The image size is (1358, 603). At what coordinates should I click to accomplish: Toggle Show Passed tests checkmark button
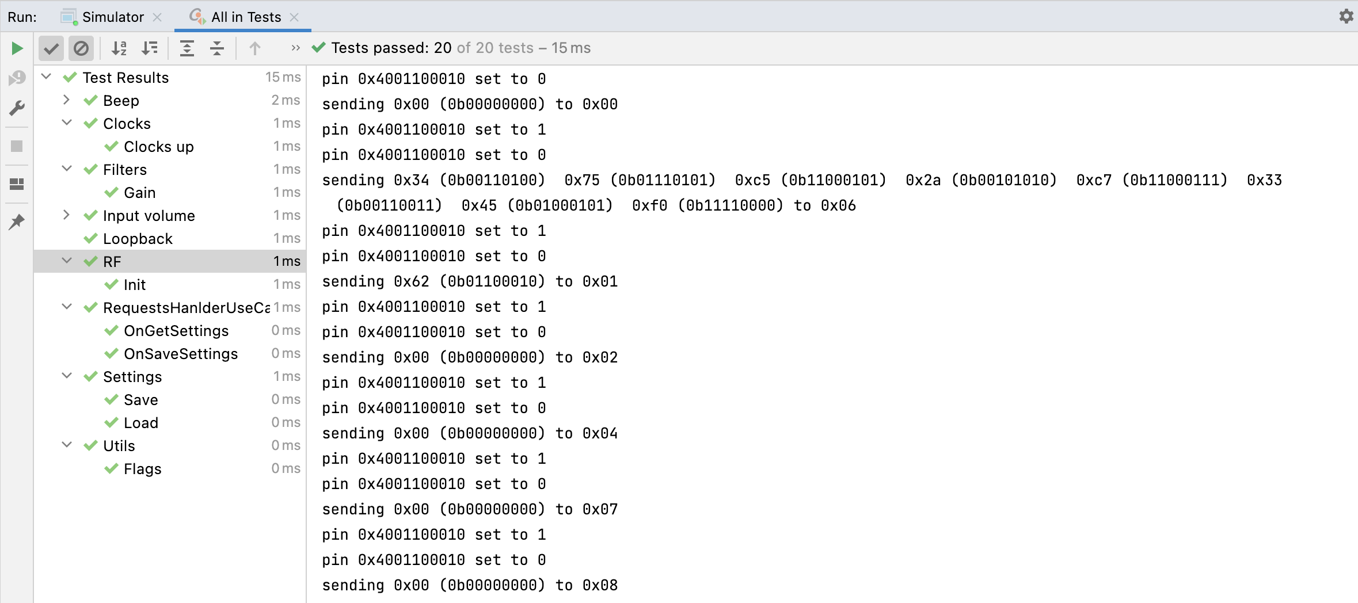(51, 48)
